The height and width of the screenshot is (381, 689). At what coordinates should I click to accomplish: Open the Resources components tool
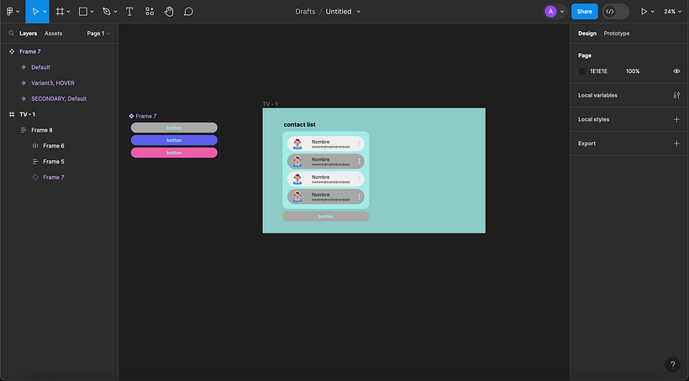(x=150, y=12)
